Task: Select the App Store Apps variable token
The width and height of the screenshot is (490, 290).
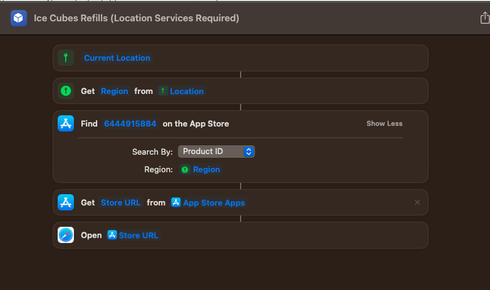Action: tap(208, 202)
